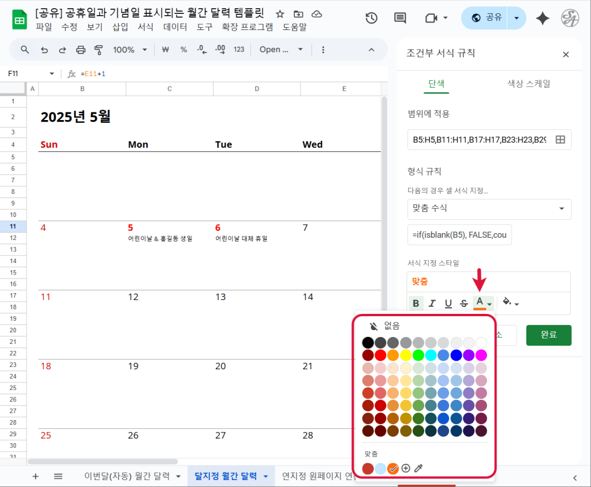Screen dimensions: 591x487
Task: Pick the eyedropper tool in color palette
Action: tap(419, 468)
